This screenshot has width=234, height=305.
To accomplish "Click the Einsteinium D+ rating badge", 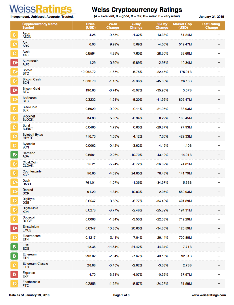I will point(14,228).
